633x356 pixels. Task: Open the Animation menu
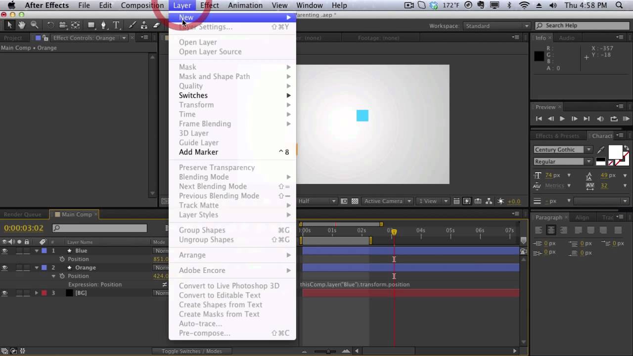[x=245, y=5]
